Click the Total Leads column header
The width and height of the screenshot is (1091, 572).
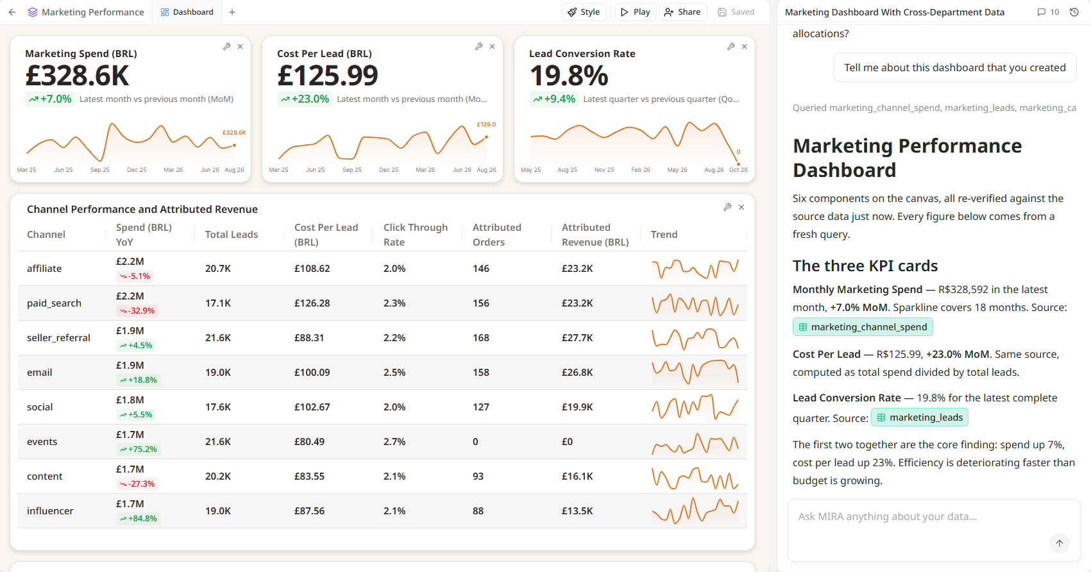pyautogui.click(x=232, y=235)
